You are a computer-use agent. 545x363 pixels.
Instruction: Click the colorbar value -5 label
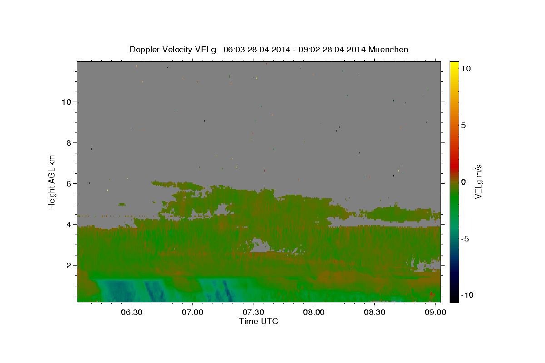[466, 239]
